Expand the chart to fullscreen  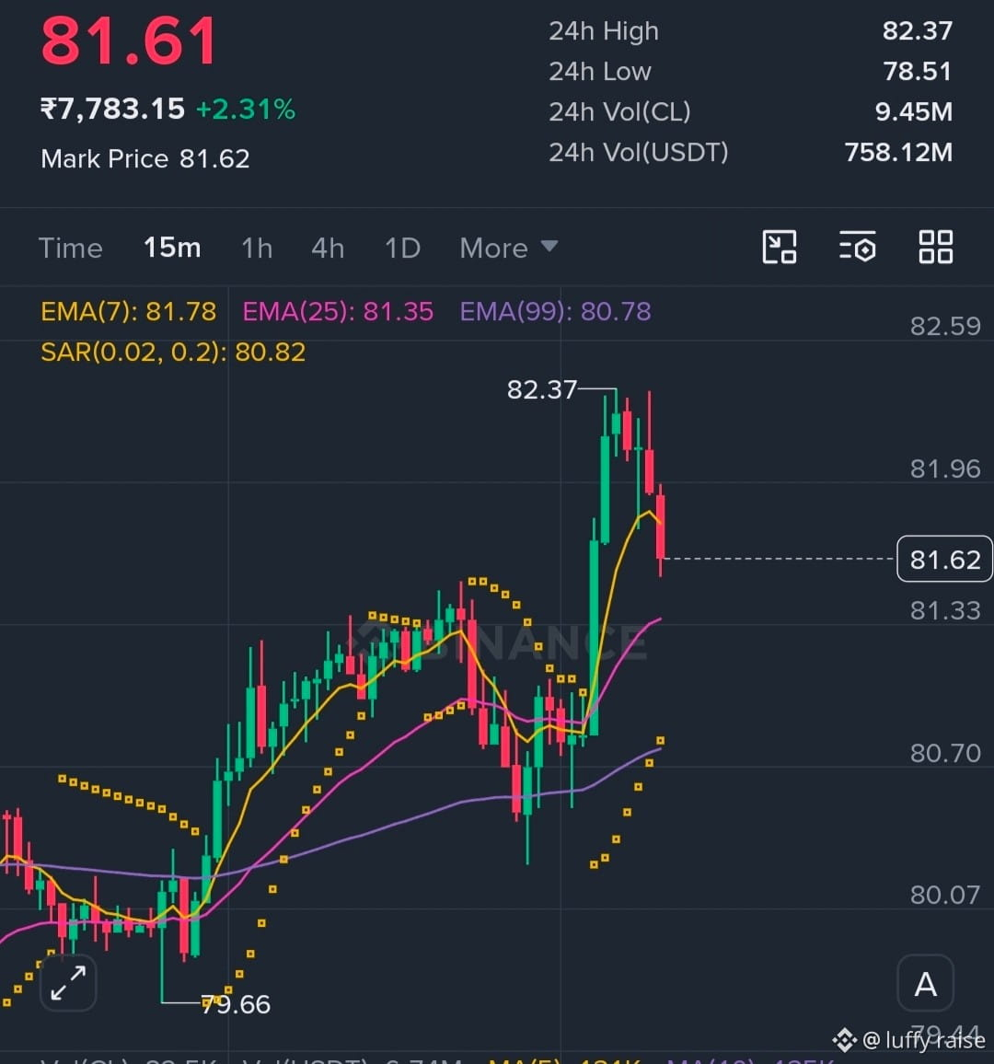pyautogui.click(x=68, y=983)
